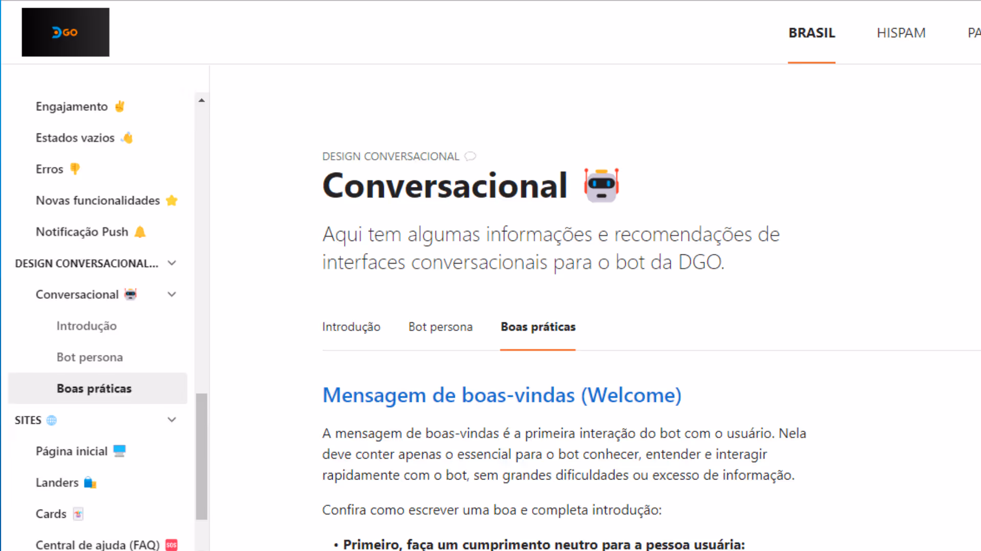Collapse the Conversacional sidebar item chevron
The image size is (981, 551).
tap(172, 295)
